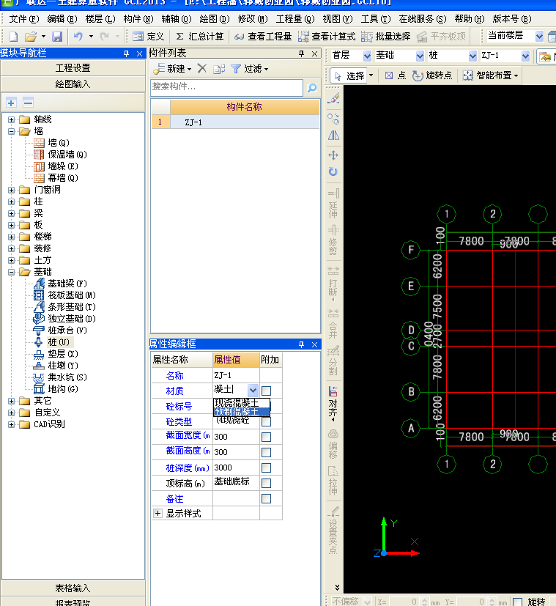This screenshot has width=556, height=606.
Task: Toggle 备注 attach checkbox
Action: 266,498
